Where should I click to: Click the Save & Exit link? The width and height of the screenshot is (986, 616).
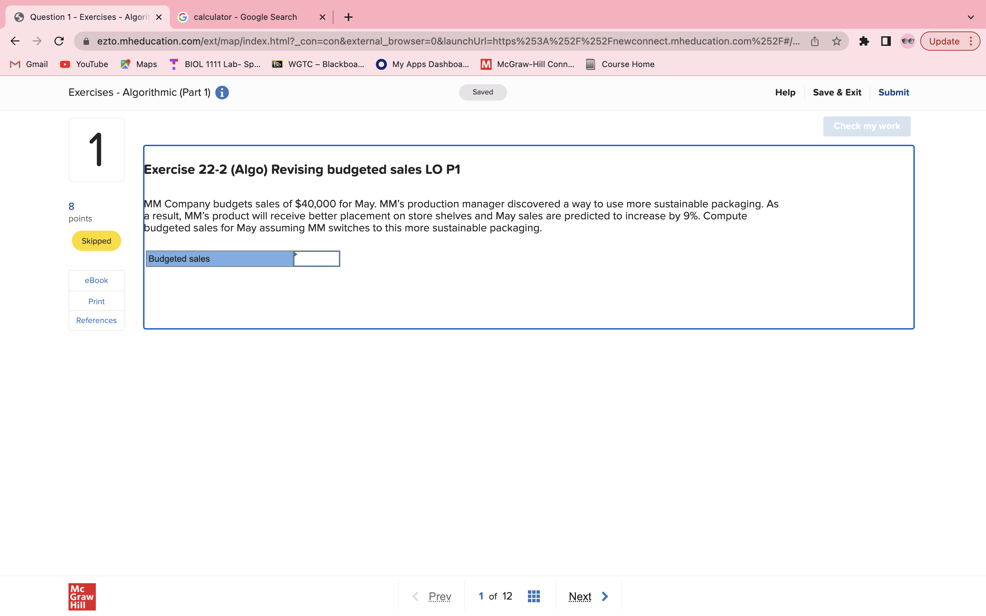point(837,92)
